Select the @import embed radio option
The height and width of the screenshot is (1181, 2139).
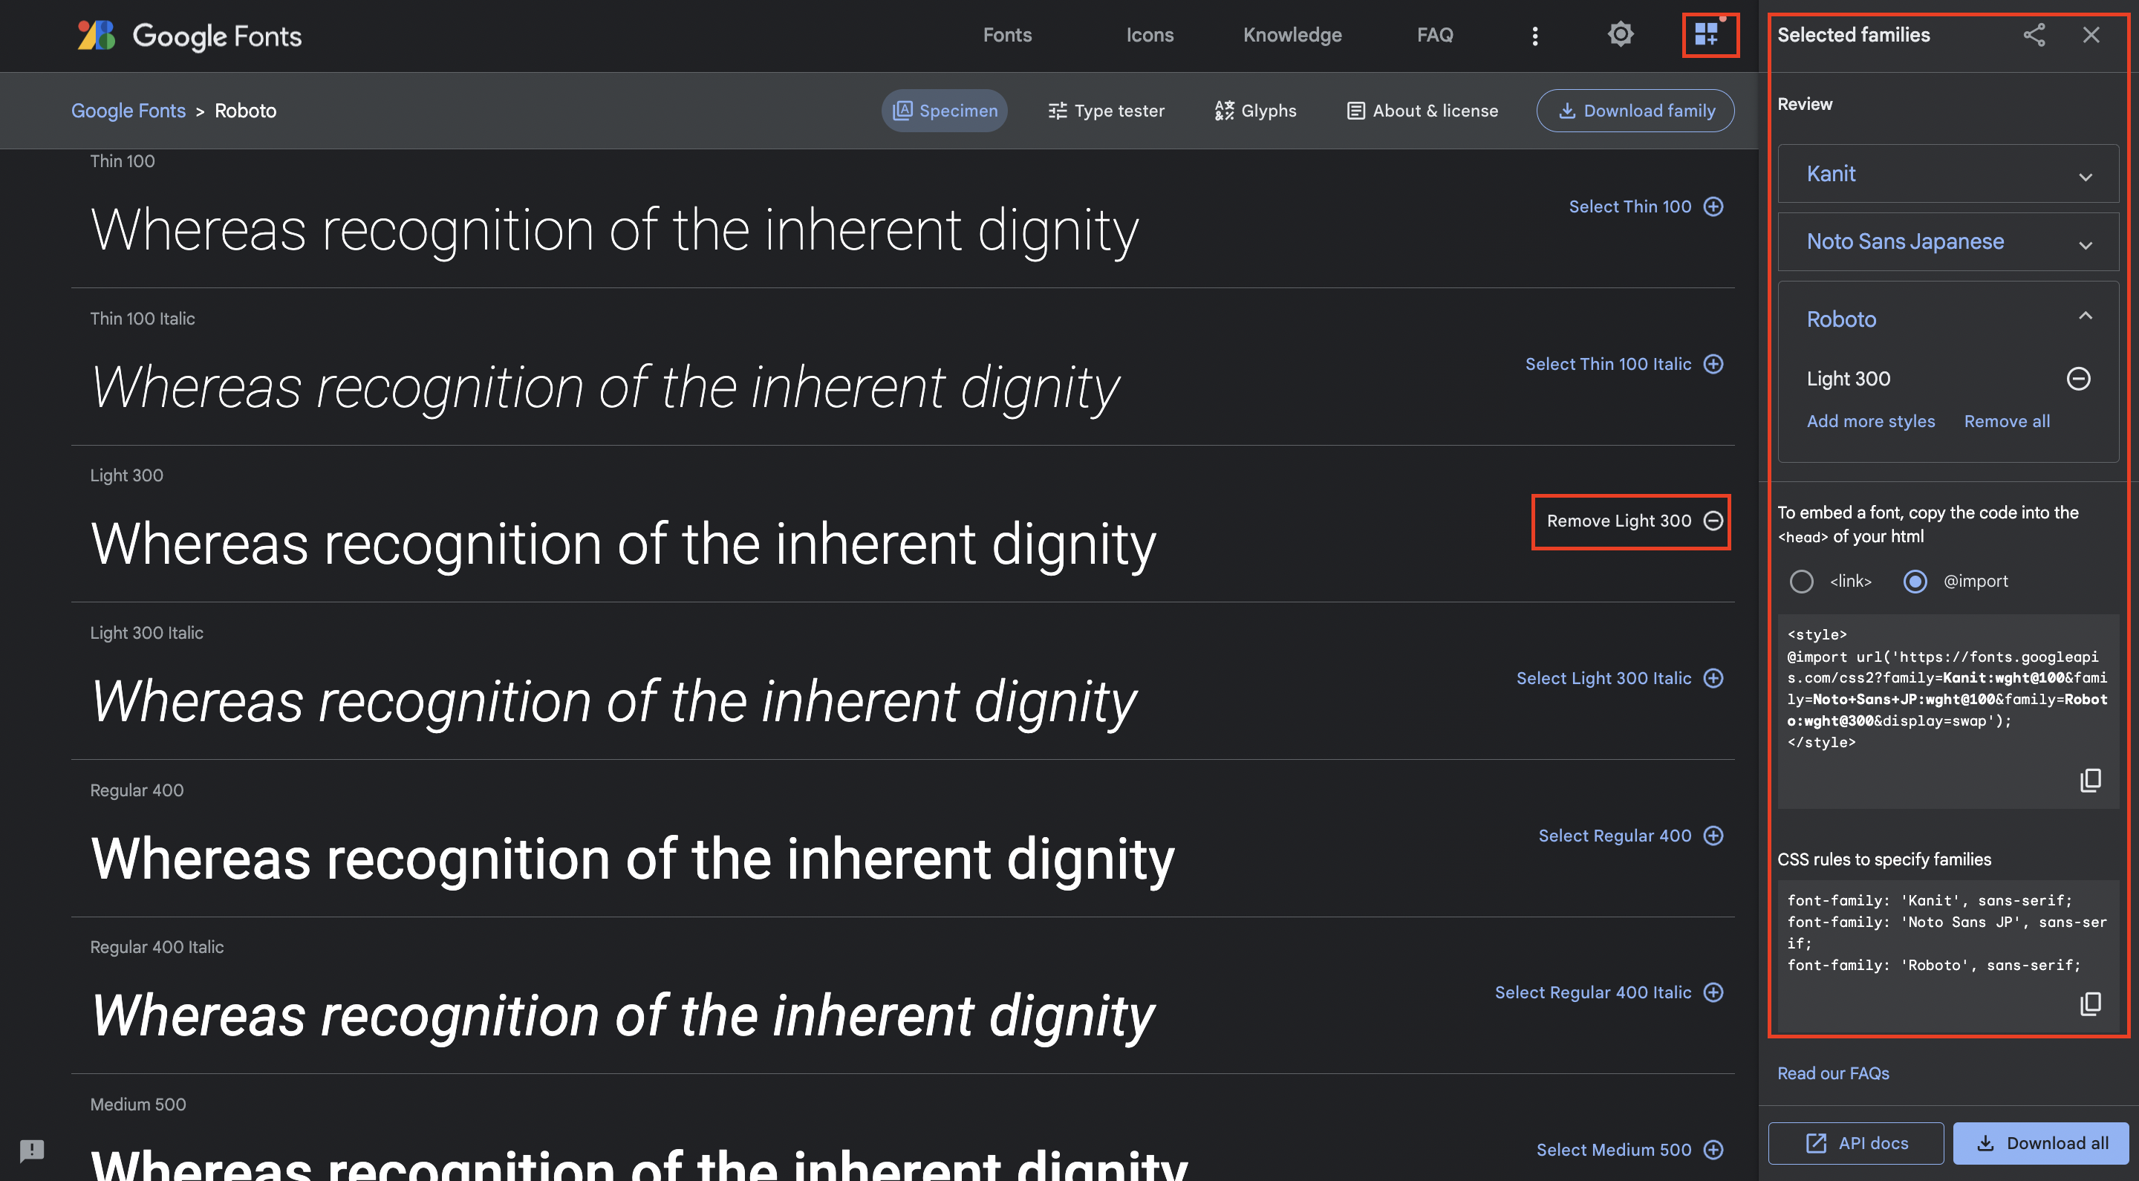coord(1915,582)
